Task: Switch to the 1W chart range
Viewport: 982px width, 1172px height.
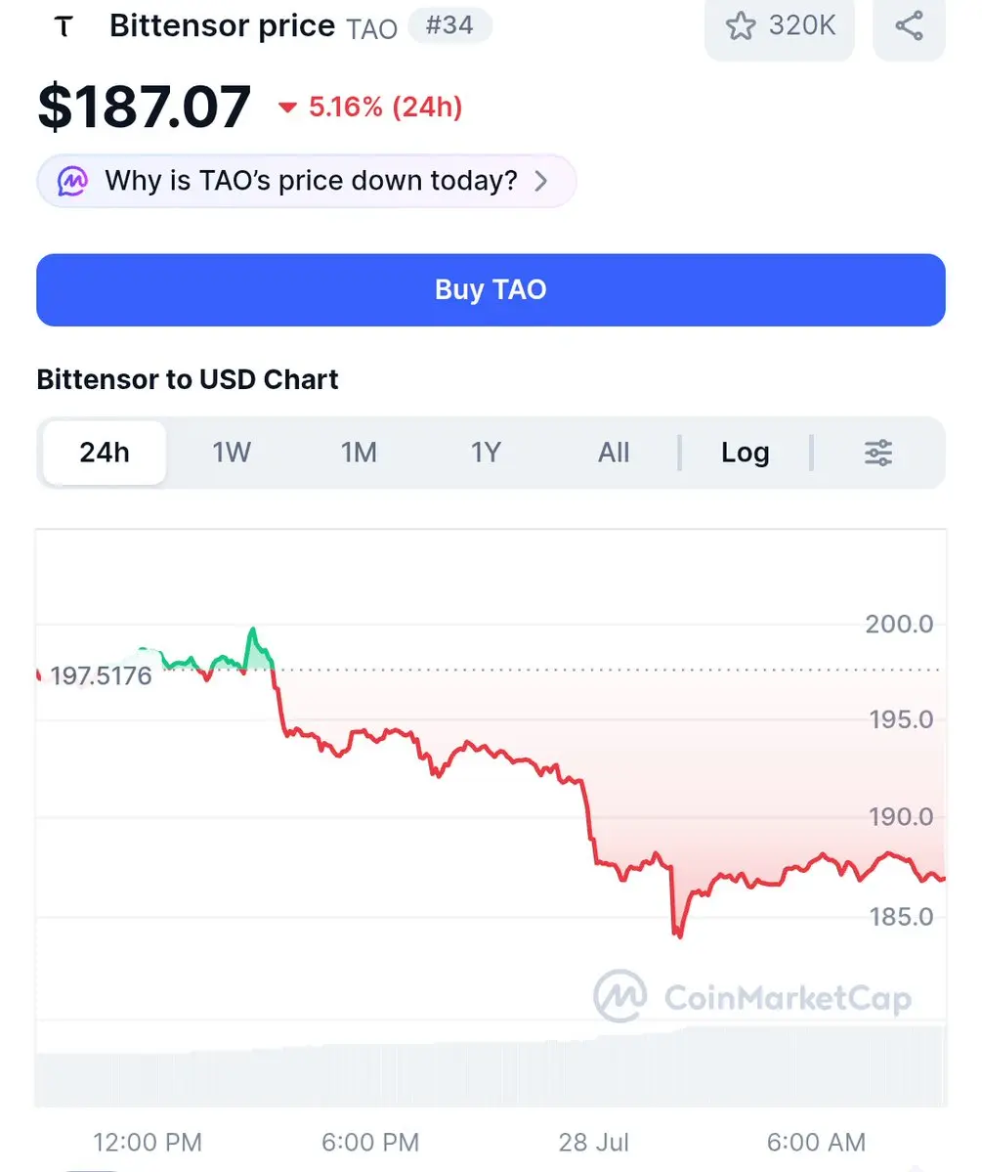Action: (232, 453)
